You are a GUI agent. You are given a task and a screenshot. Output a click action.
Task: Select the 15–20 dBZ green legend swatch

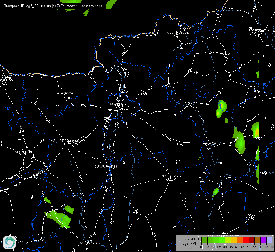point(210,240)
